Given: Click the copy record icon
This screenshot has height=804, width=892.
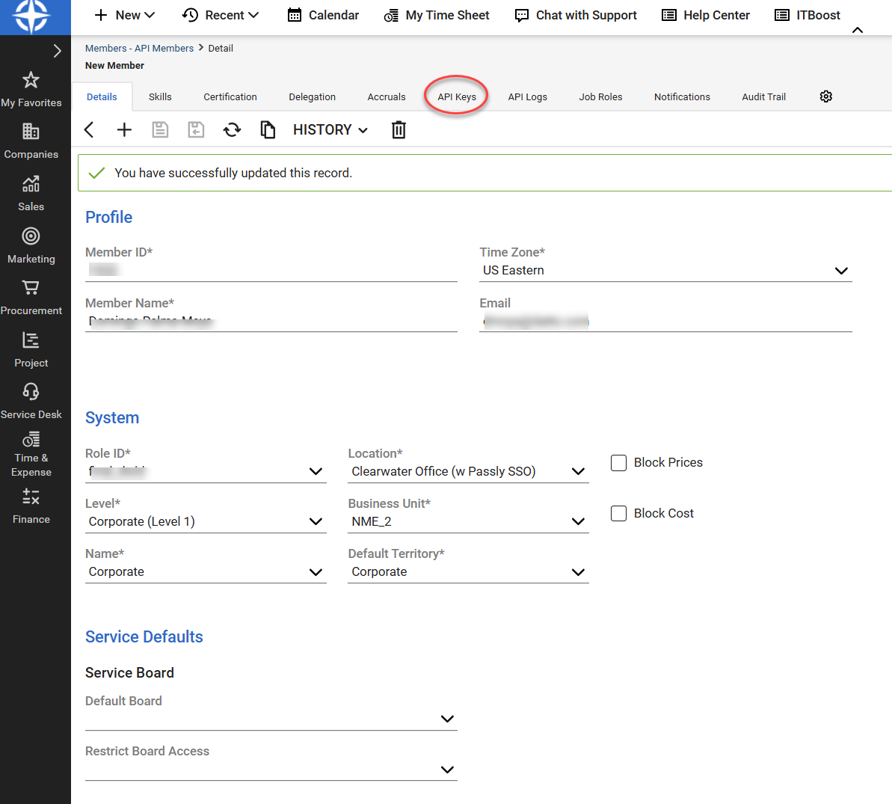Looking at the screenshot, I should pos(268,130).
